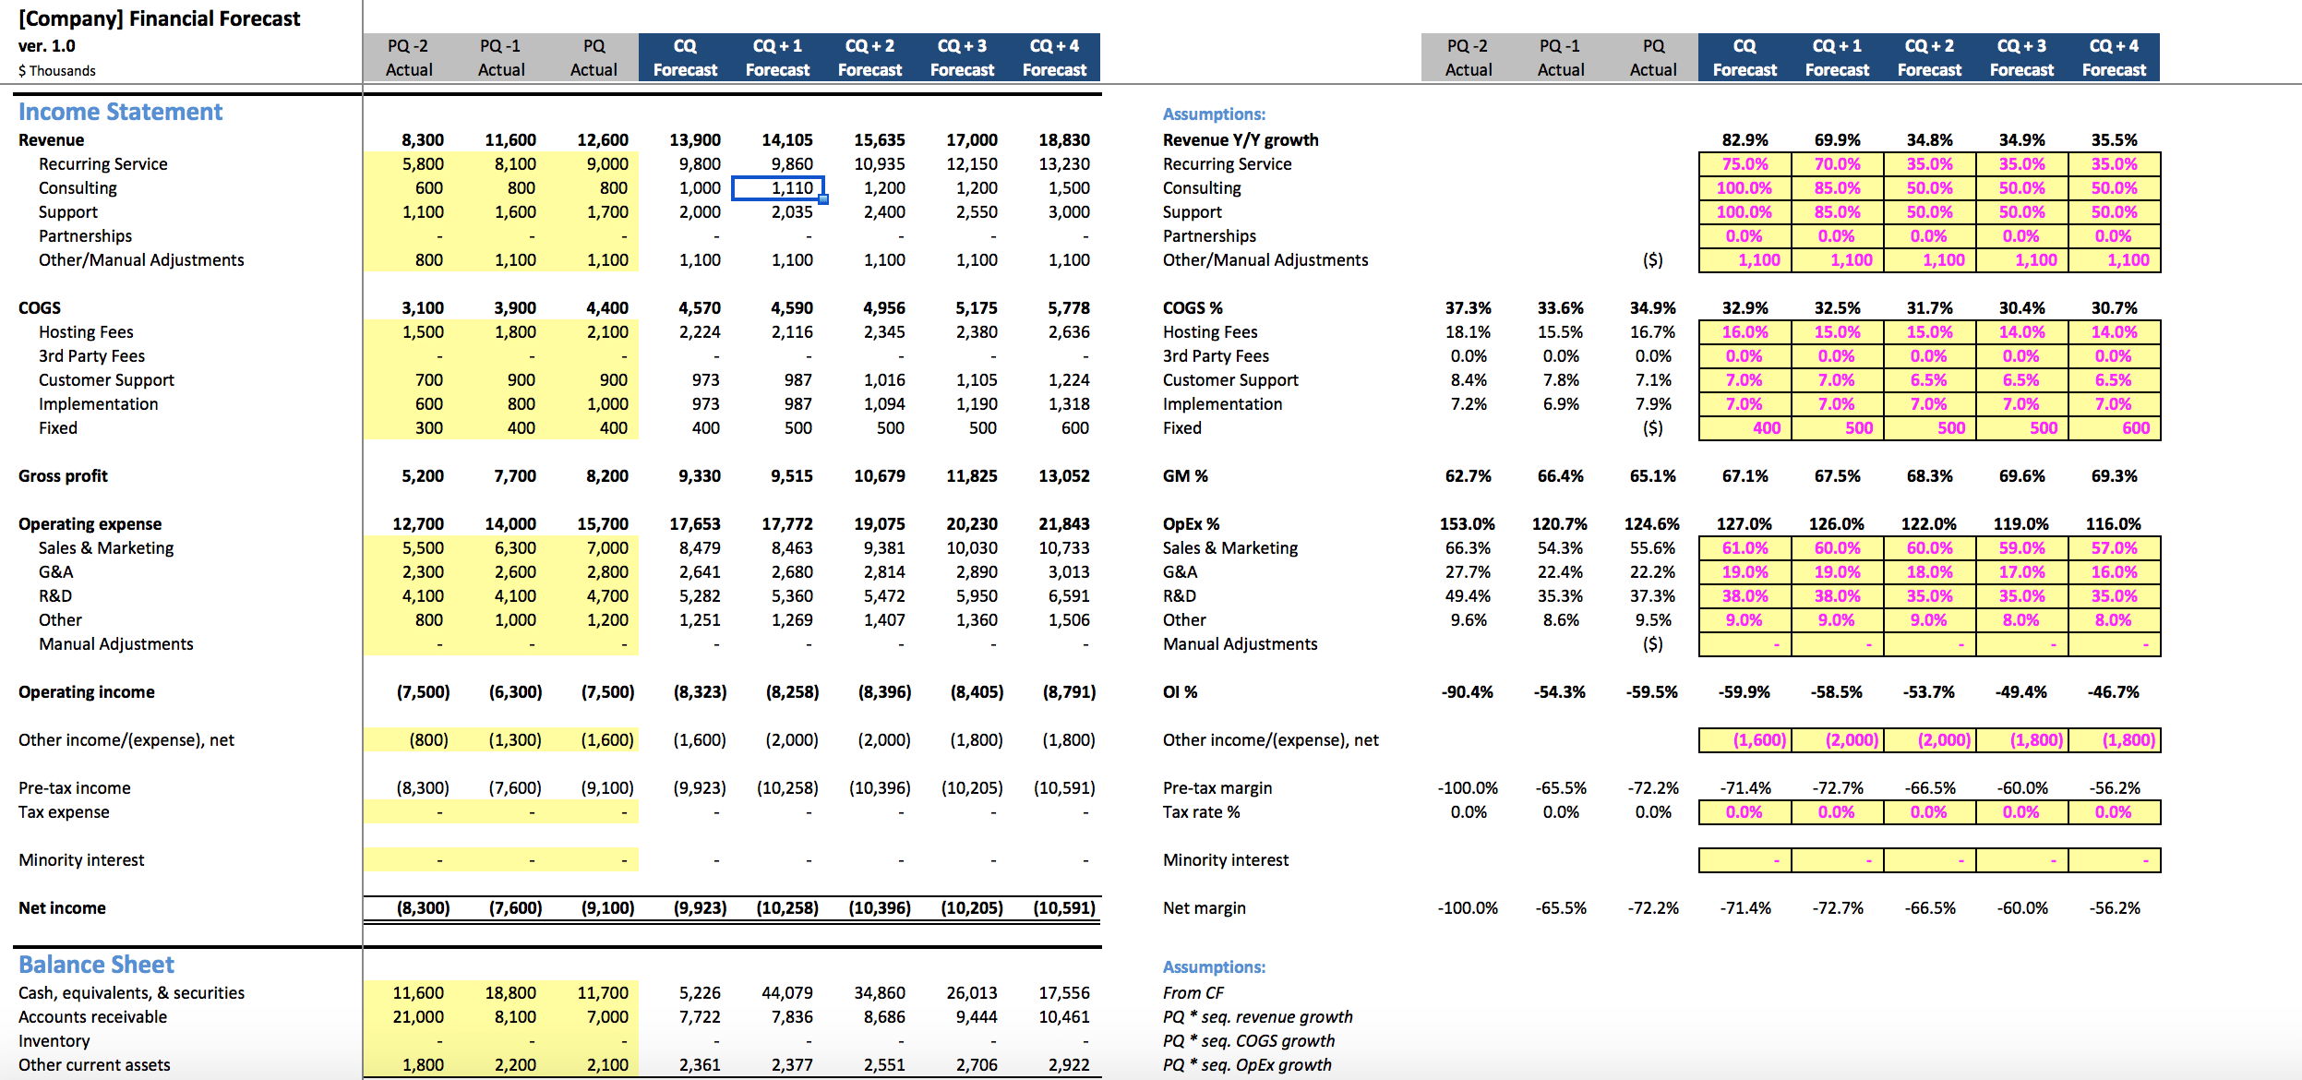Screen dimensions: 2302x1080
Task: Click Fixed COGS CQ+4 assumption 600
Action: coord(2114,428)
